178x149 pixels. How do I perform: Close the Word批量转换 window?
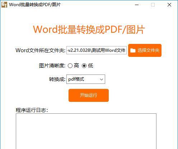pyautogui.click(x=169, y=5)
